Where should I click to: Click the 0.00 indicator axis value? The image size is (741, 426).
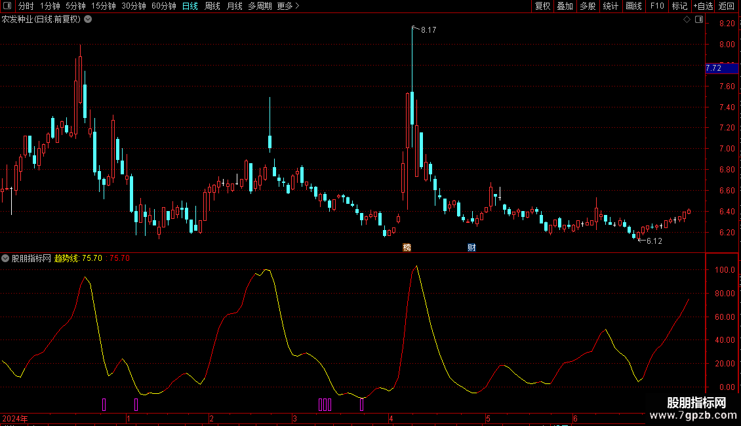tap(727, 387)
